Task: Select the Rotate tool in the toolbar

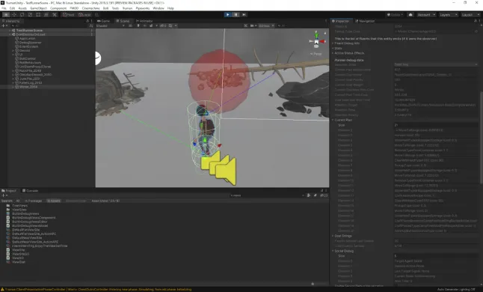Action: [22, 14]
